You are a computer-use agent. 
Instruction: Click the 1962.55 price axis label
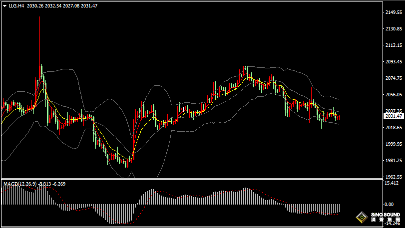pyautogui.click(x=393, y=177)
